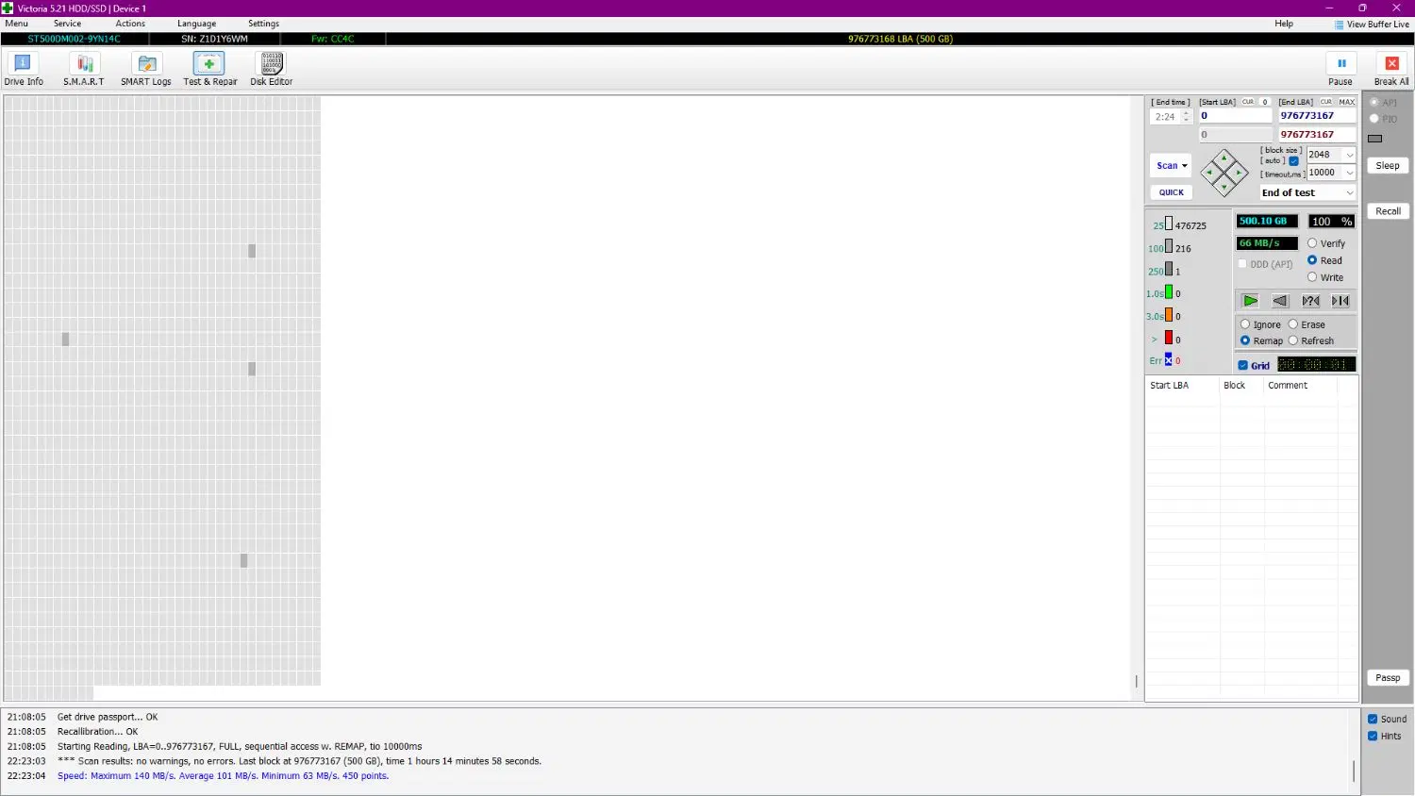
Task: Open the Service menu
Action: tap(67, 24)
